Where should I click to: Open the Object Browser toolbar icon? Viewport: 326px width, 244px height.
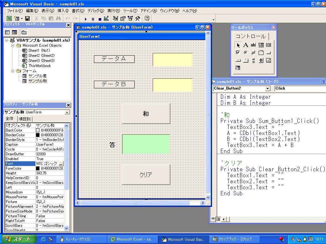pos(130,18)
